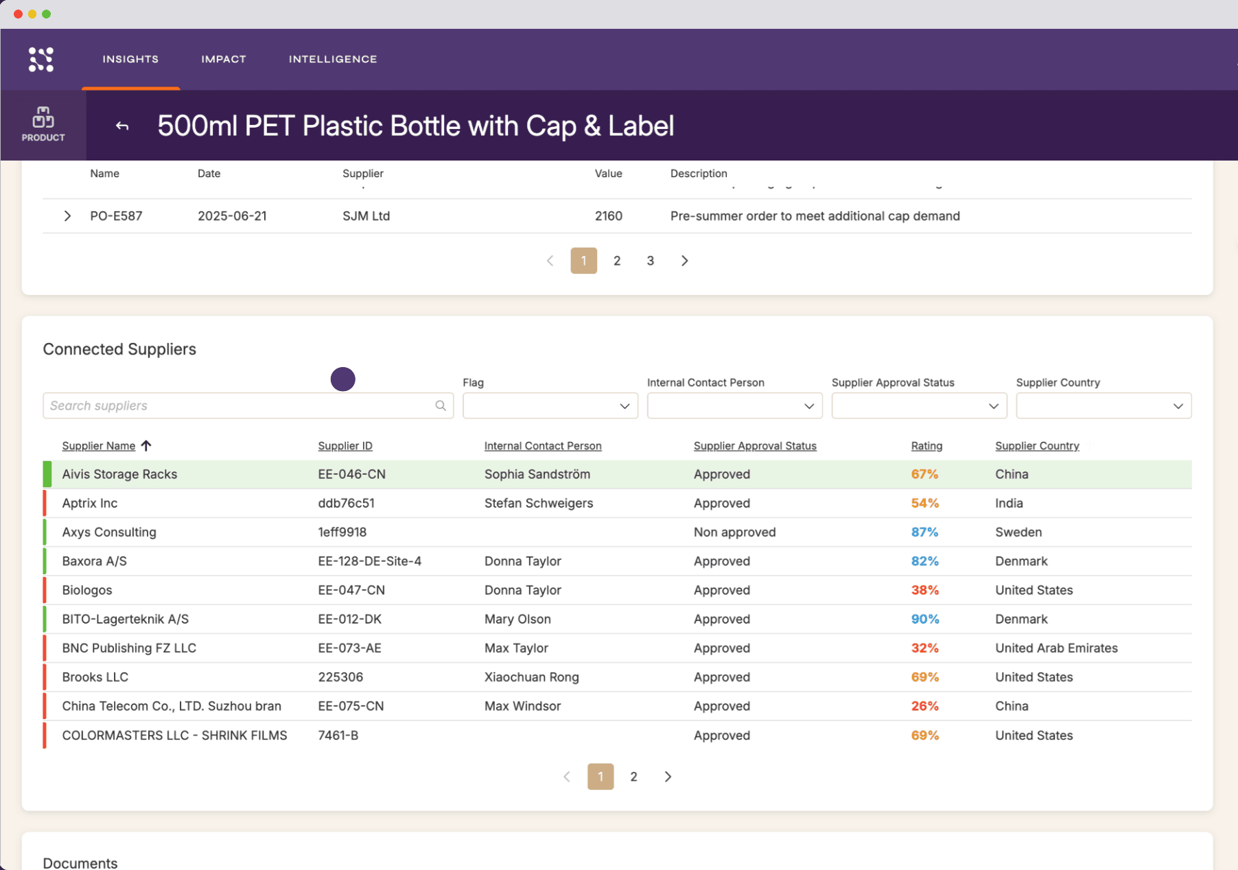Click into the Search suppliers field
This screenshot has height=870, width=1238.
240,405
